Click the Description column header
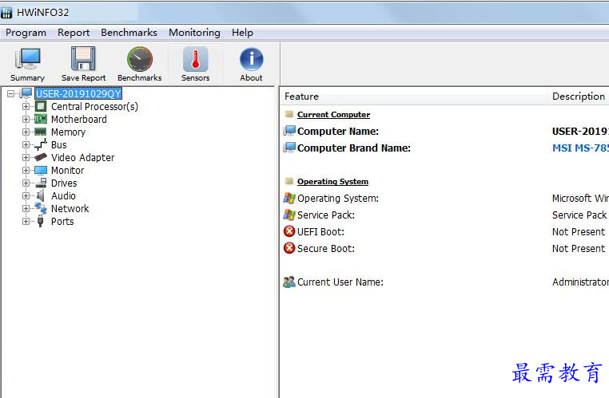609x398 pixels. (x=579, y=96)
